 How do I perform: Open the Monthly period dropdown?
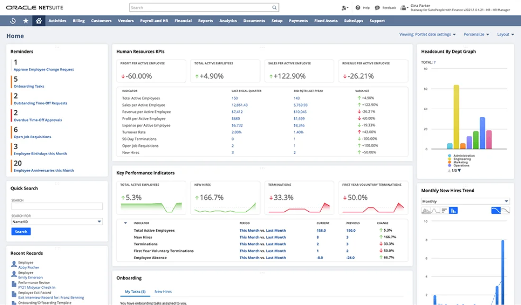pos(465,201)
